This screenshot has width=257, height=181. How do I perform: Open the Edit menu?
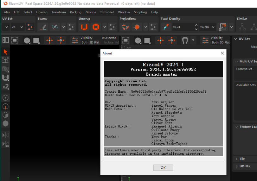16,12
